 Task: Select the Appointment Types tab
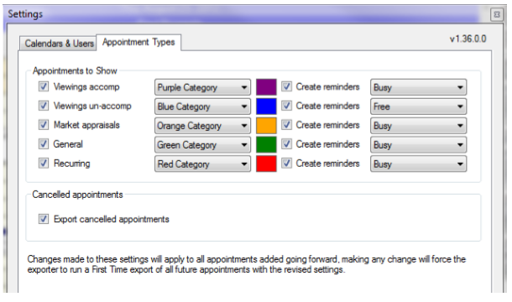pyautogui.click(x=138, y=43)
